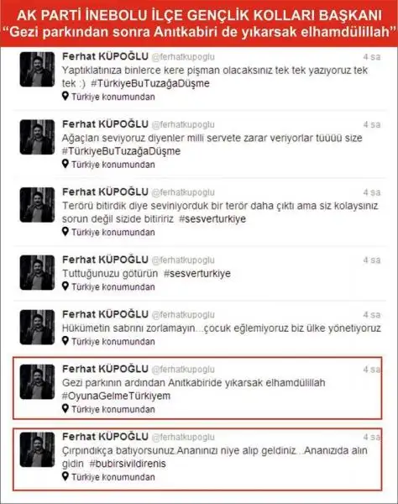
Task: Open the first tweet's #TürkiyeBuTuzağaDüşme hashtag
Action: (150, 83)
